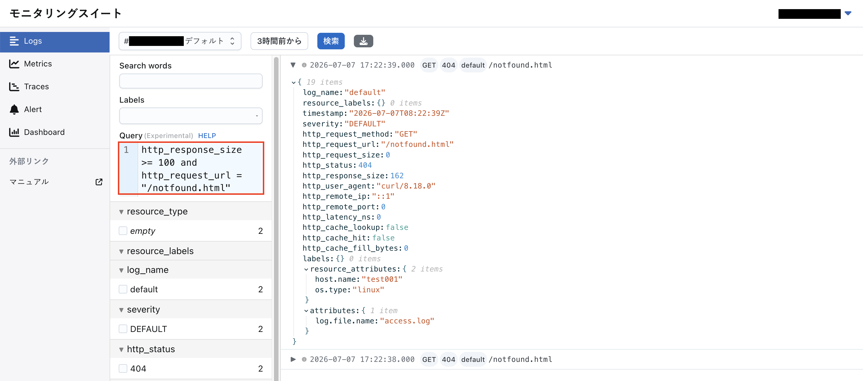Check the 404 http_status checkbox
The image size is (863, 381).
[x=123, y=369]
